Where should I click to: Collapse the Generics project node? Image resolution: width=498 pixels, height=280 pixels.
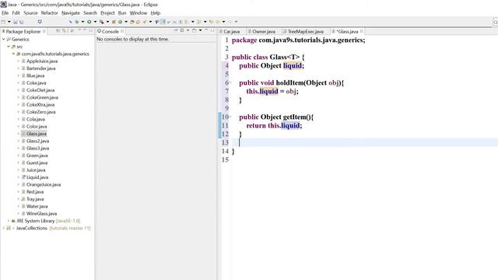click(3, 40)
